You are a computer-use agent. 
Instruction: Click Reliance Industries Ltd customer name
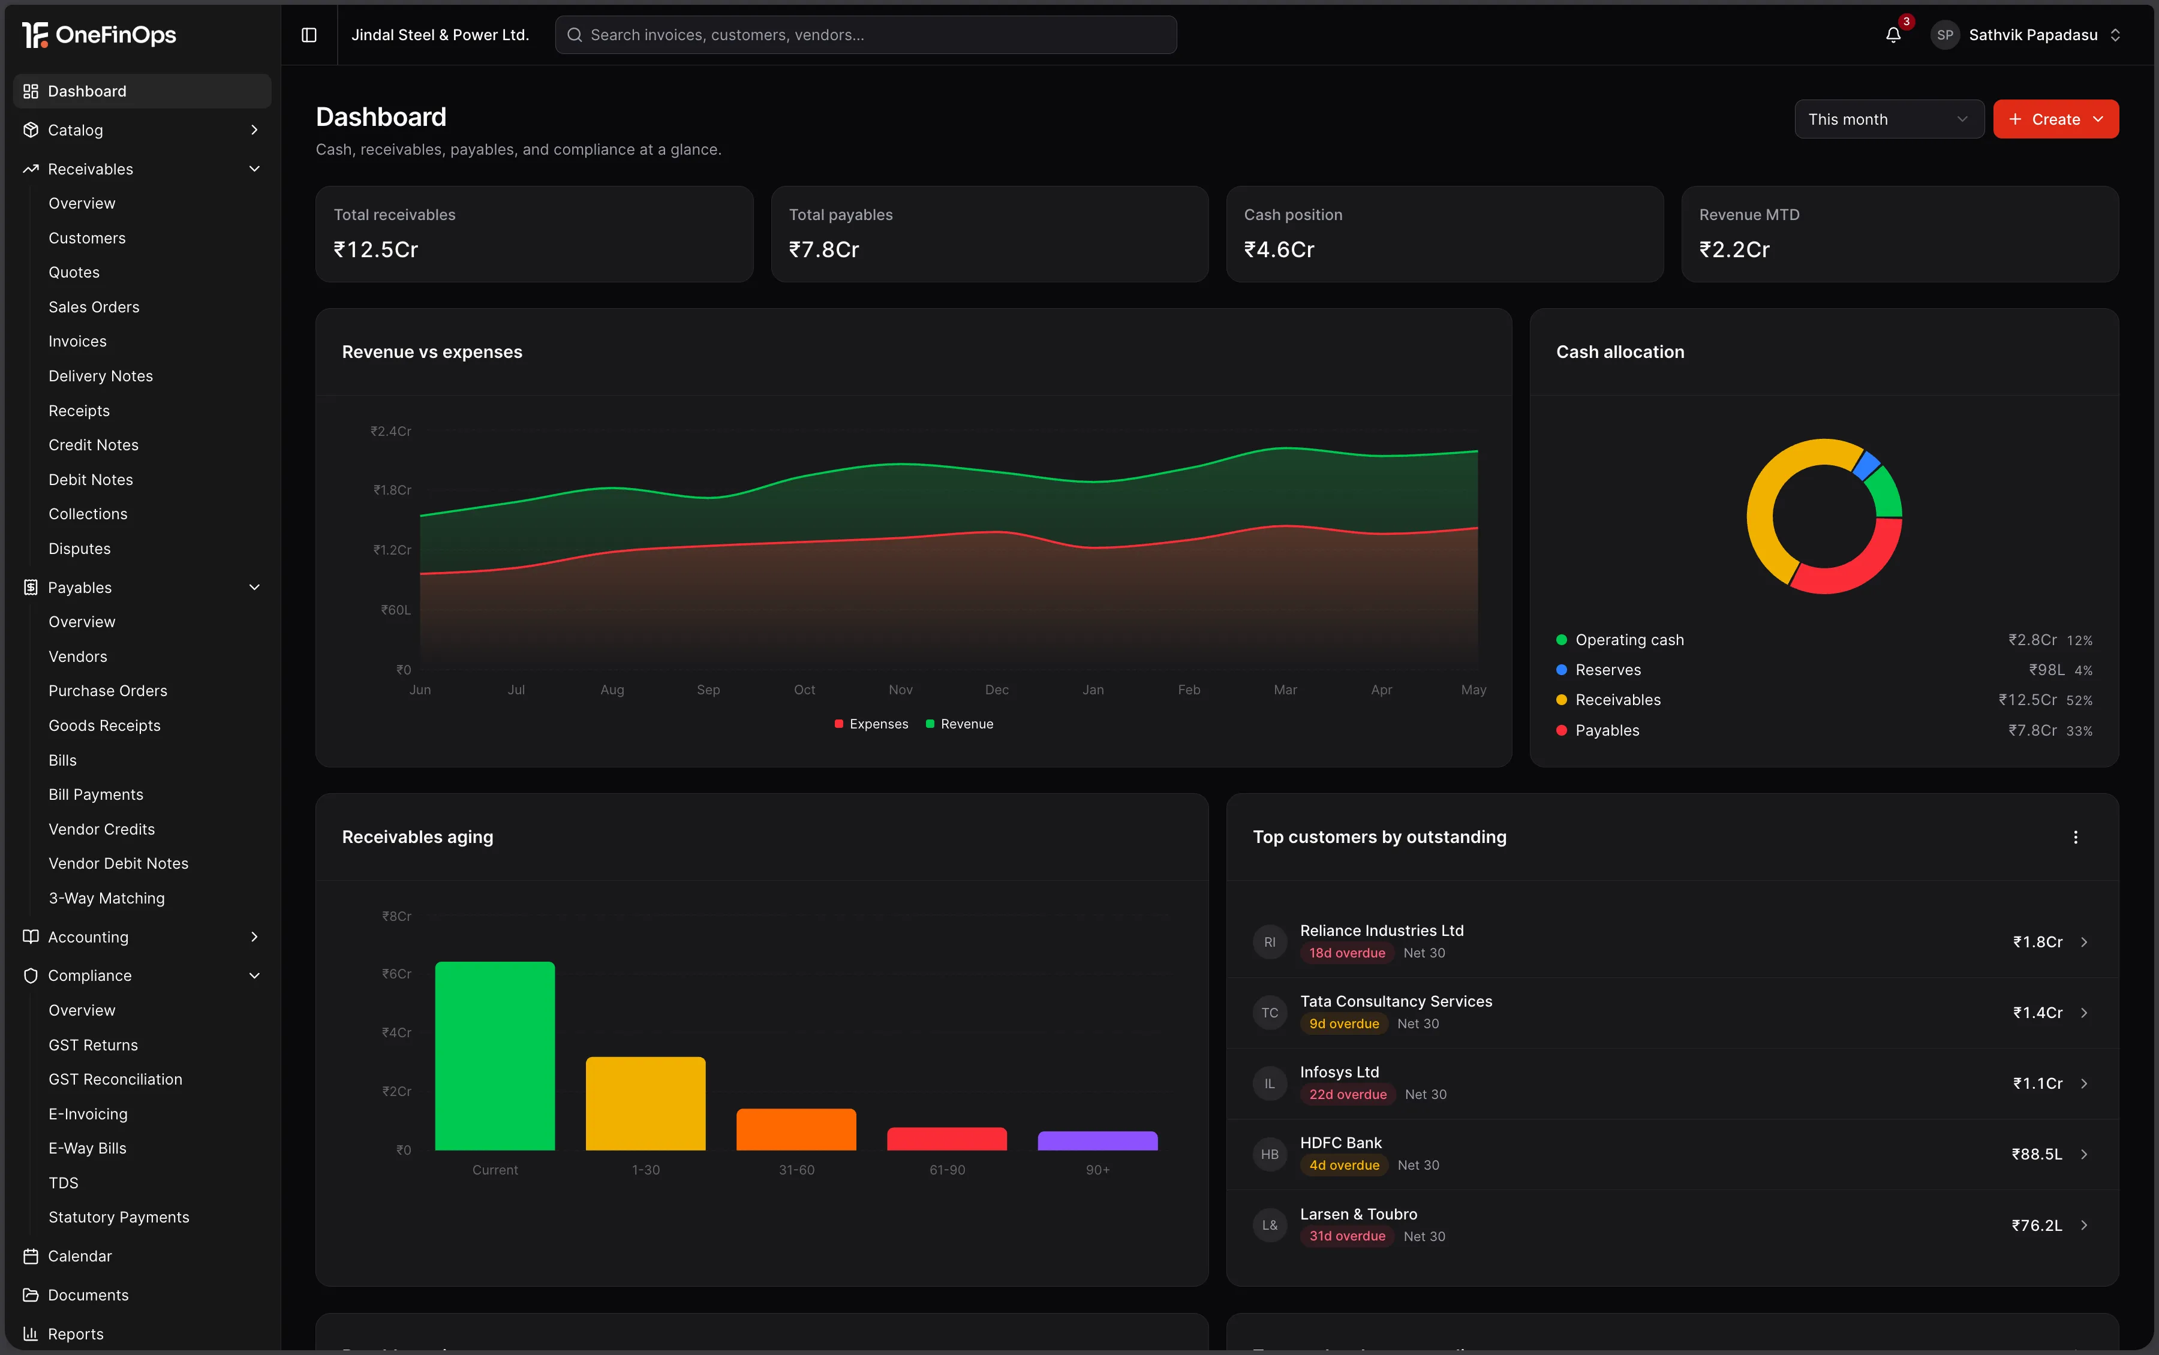(1381, 931)
